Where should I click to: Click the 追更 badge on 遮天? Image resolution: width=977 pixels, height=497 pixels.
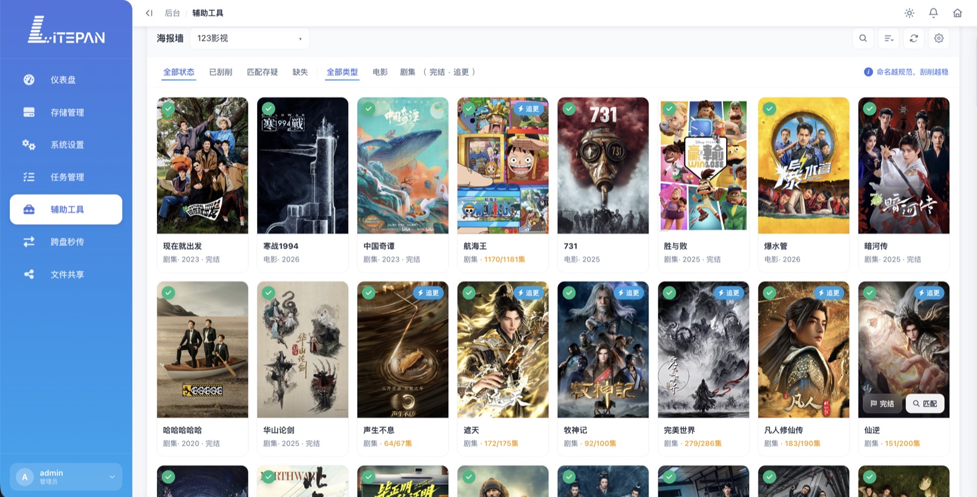click(x=529, y=293)
